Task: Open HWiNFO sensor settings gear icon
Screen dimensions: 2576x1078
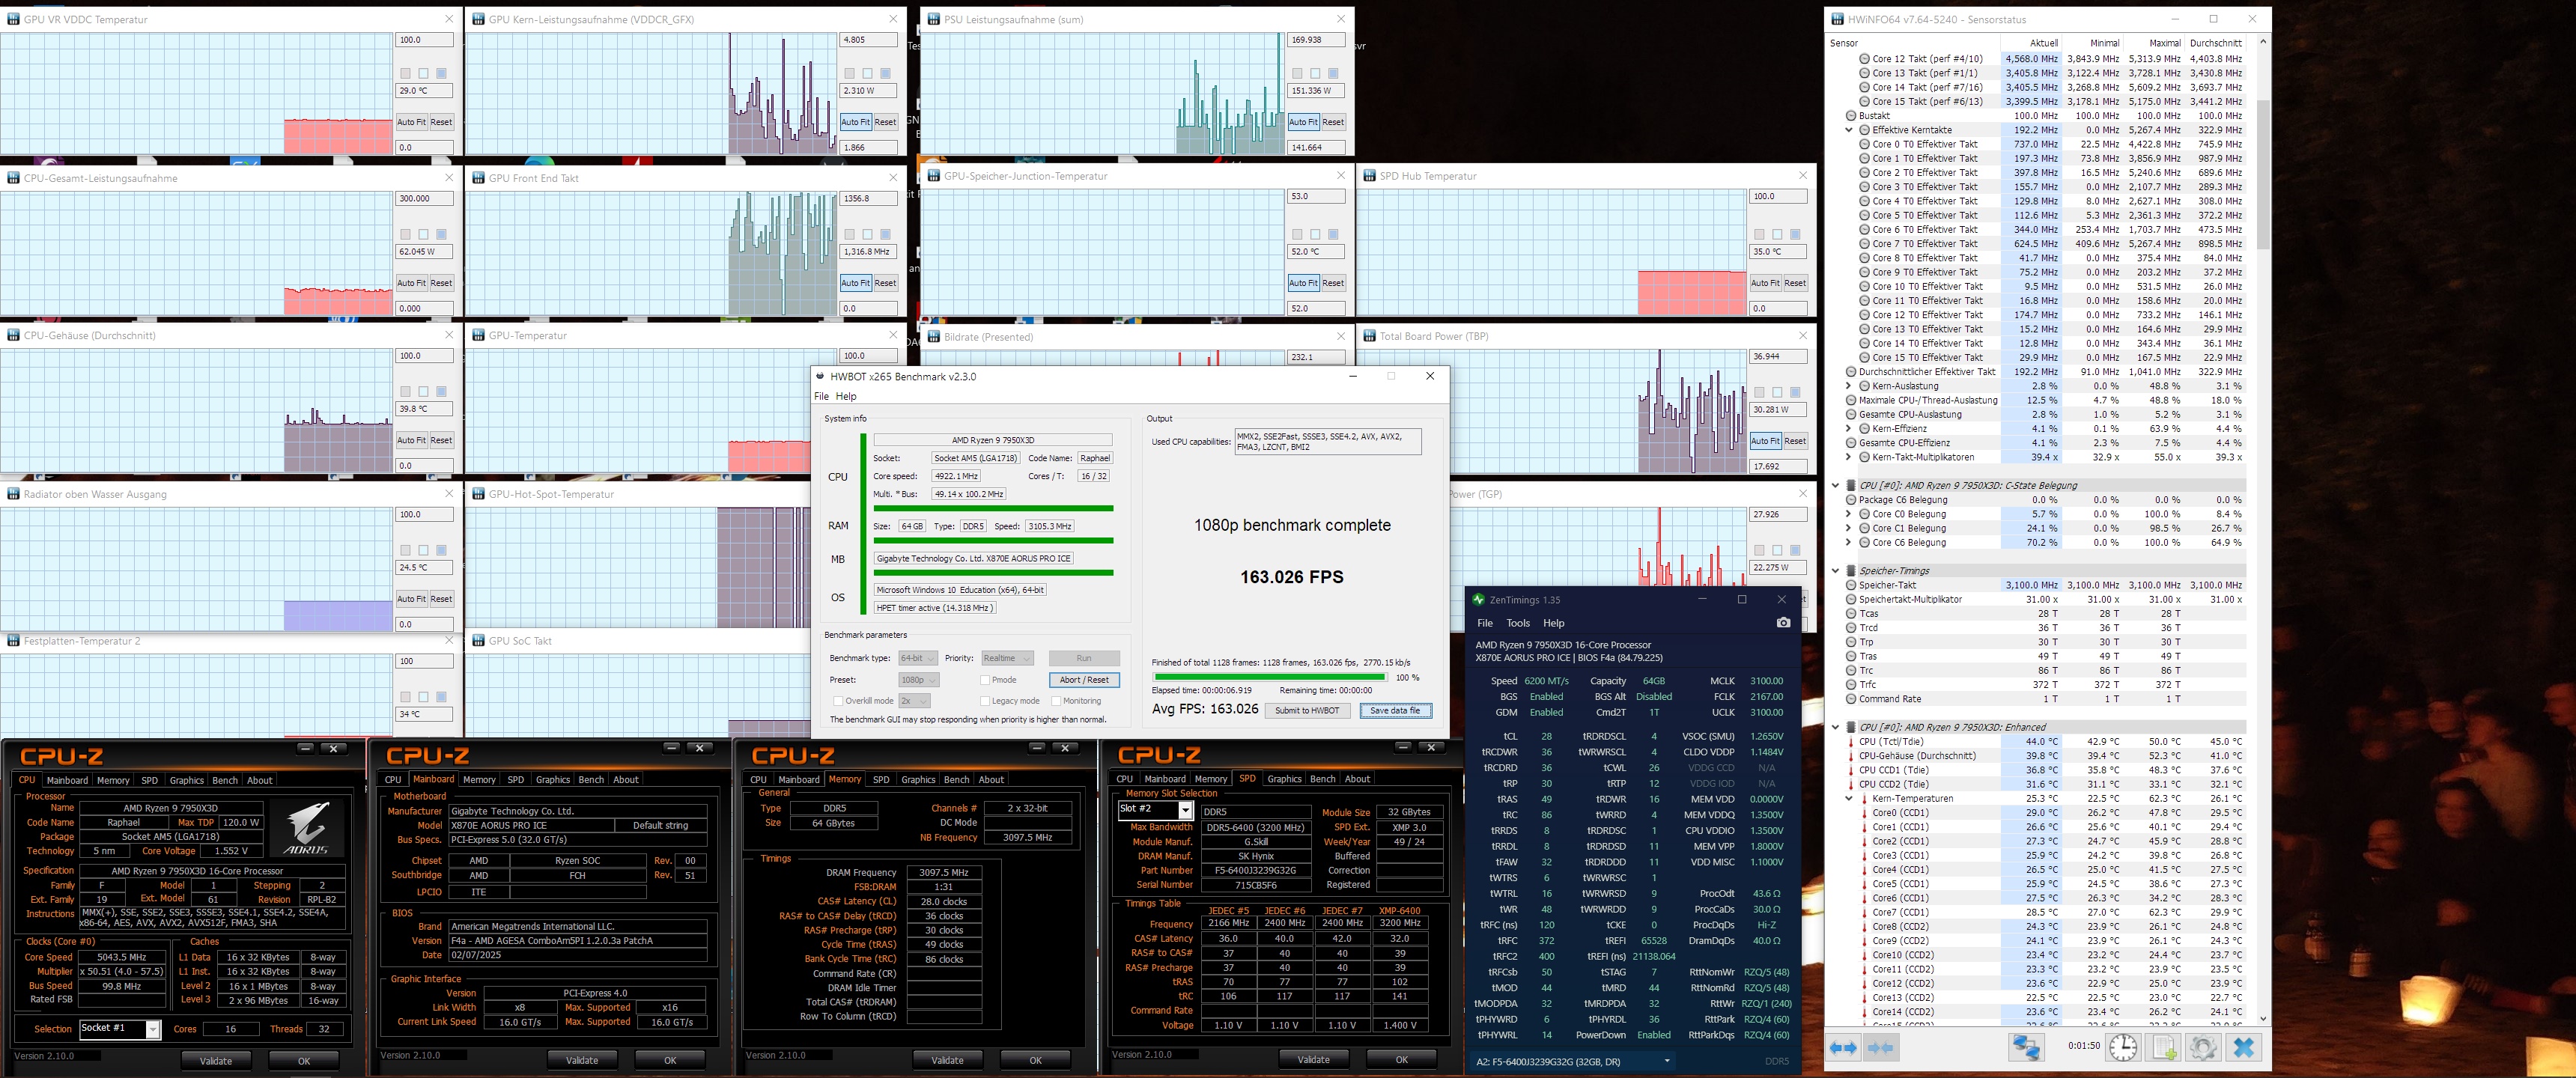Action: [2202, 1047]
